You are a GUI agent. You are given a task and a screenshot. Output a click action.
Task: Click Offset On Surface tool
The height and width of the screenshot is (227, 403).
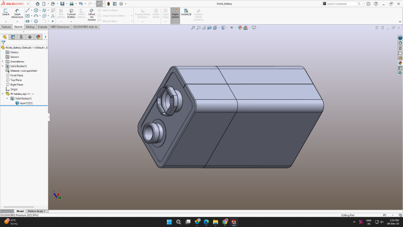click(92, 15)
